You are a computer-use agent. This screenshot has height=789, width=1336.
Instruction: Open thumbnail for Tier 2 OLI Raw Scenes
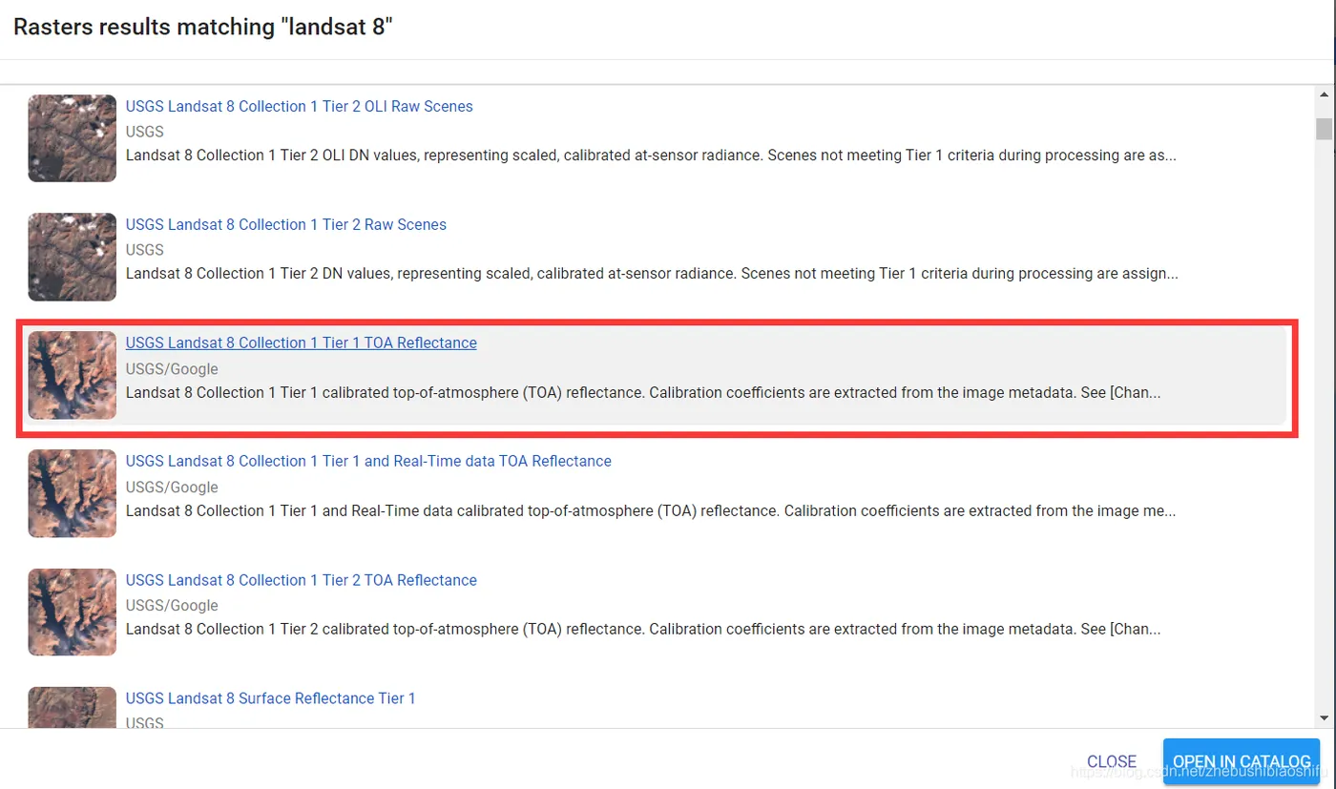[x=73, y=138]
